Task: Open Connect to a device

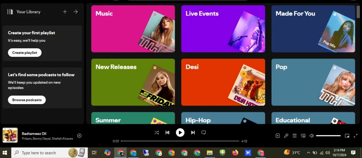Action: [303, 136]
